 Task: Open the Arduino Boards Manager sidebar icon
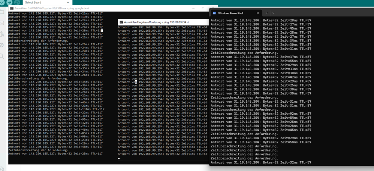[x=1, y=23]
